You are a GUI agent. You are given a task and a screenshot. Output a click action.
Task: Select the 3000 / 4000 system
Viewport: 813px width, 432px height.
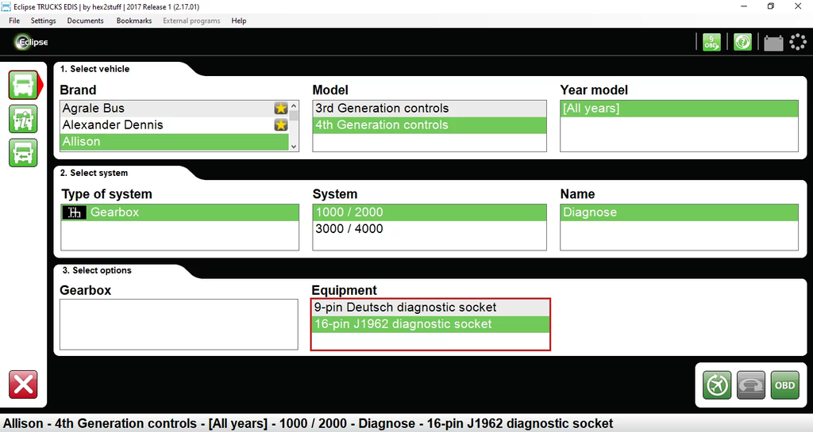click(349, 229)
